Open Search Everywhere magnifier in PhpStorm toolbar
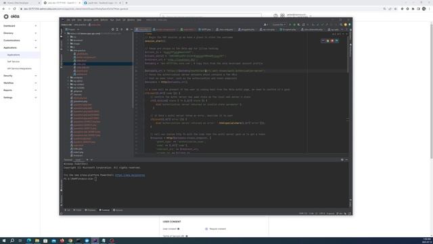This screenshot has width=433, height=244. point(341,24)
